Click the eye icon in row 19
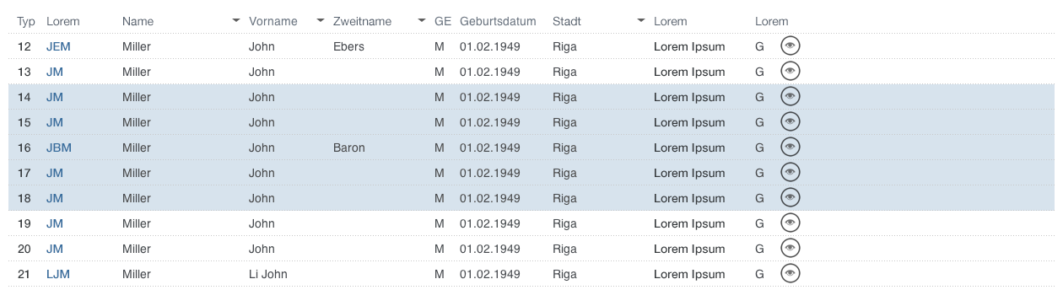This screenshot has height=306, width=1063. coord(790,223)
